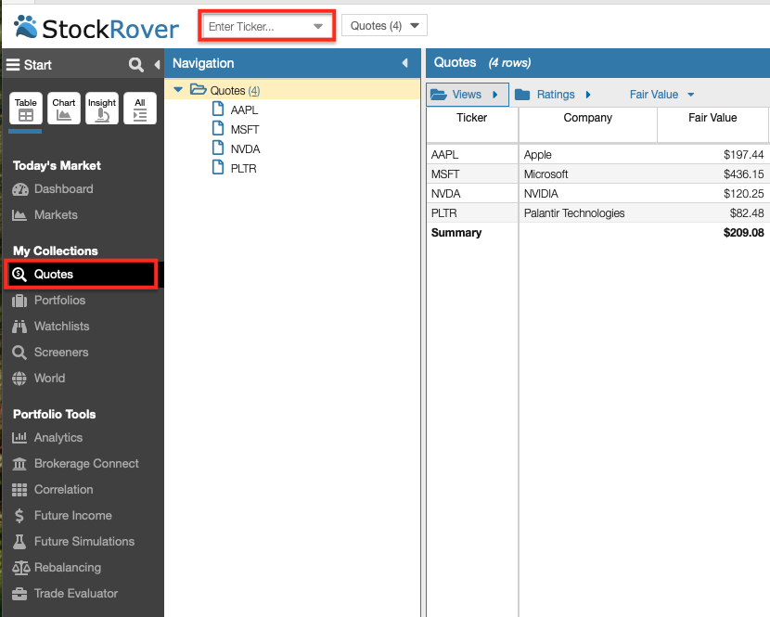Click the Portfolios briefcase icon
Image resolution: width=770 pixels, height=617 pixels.
tap(19, 301)
